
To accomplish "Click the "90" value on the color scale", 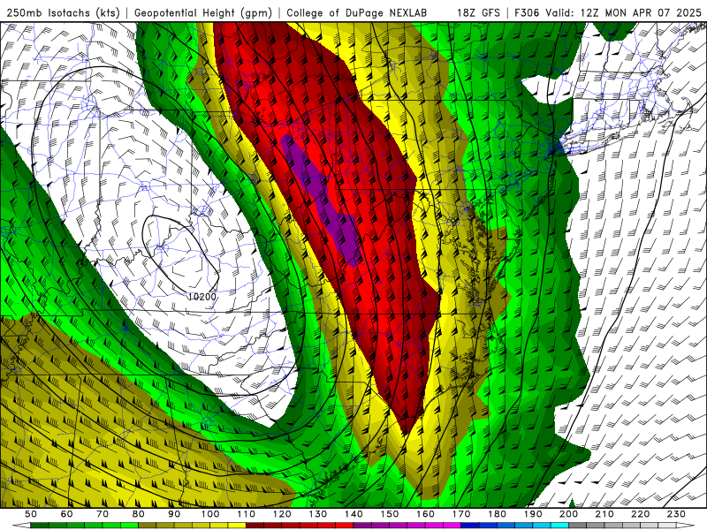I will [x=174, y=514].
